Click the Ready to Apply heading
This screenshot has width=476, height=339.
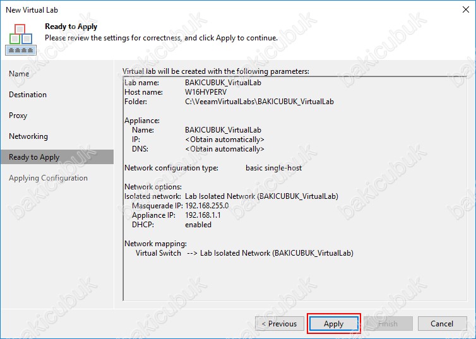[71, 27]
